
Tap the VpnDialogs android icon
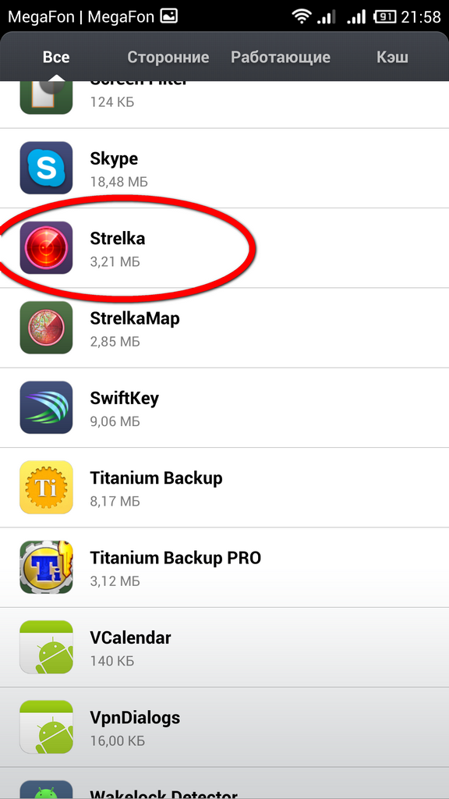tap(46, 726)
